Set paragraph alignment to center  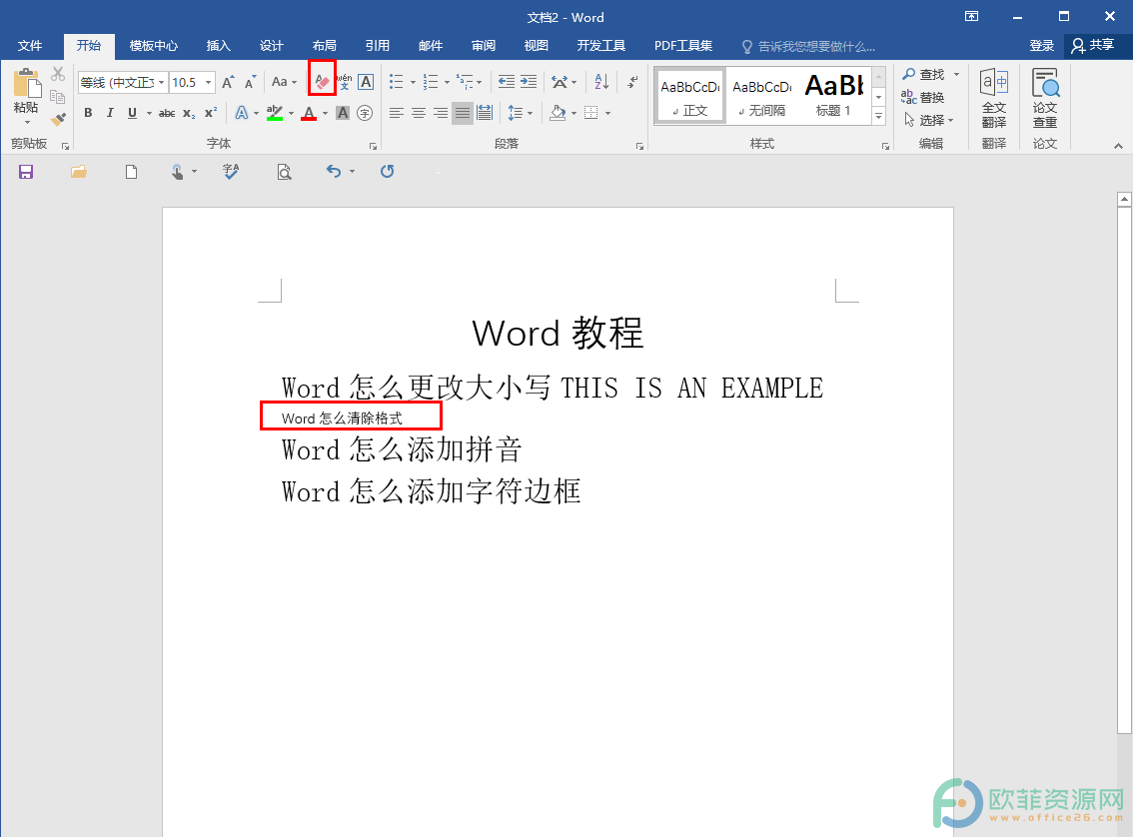[419, 113]
